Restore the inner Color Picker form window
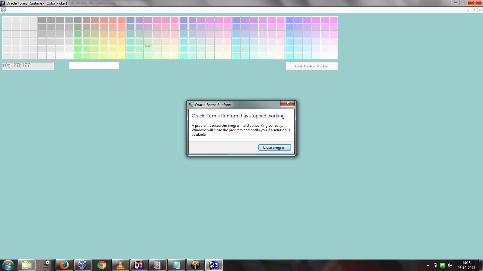 pos(474,10)
